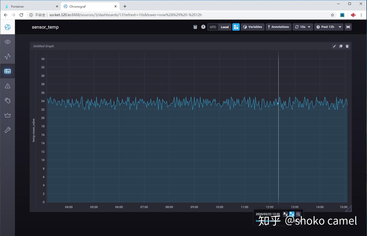This screenshot has height=236, width=367.
Task: Click the blue Add Cell icon
Action: point(236,27)
